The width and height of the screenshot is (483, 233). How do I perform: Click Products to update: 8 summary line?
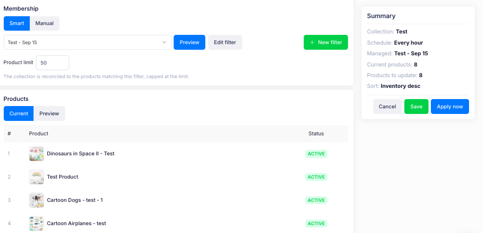click(395, 75)
